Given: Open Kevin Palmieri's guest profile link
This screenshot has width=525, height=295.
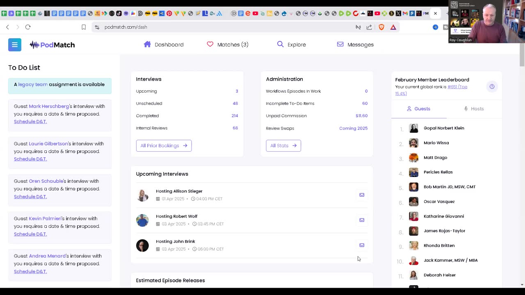Looking at the screenshot, I should coord(45,219).
